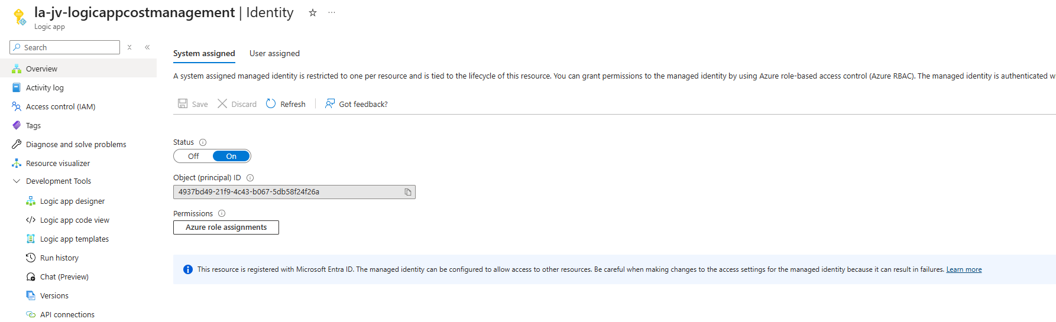
Task: Click the Versions icon in sidebar
Action: [31, 295]
